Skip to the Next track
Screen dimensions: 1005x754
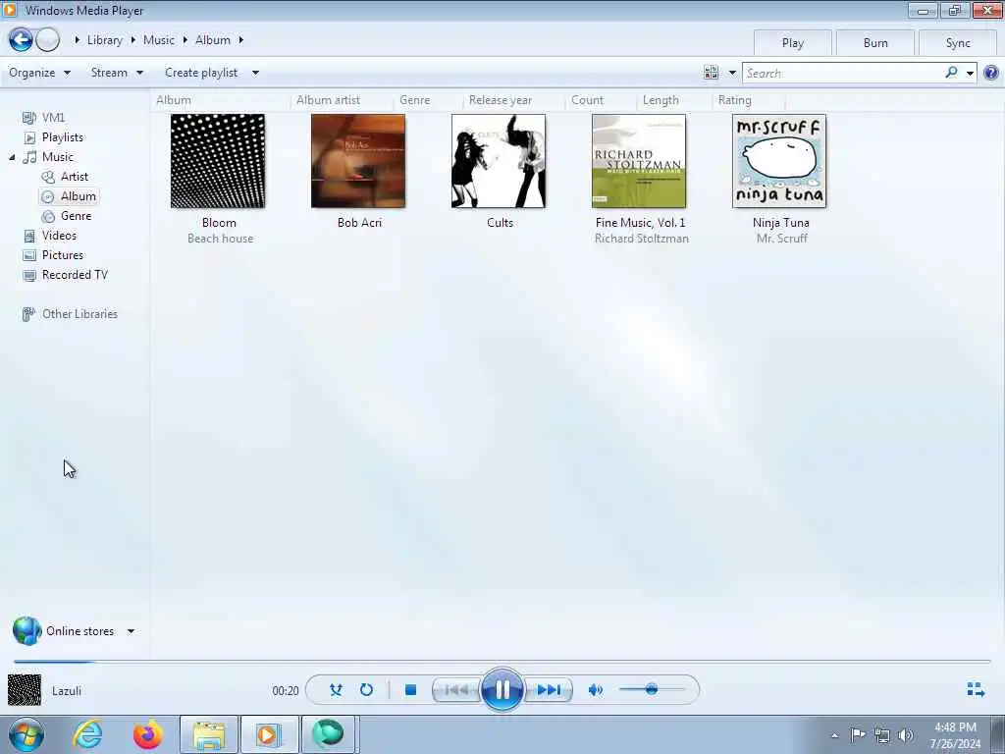(549, 690)
